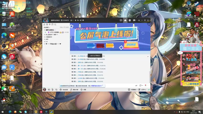203x114 pixels.
Task: Open the 频道模板 channel template menu
Action: point(133,90)
